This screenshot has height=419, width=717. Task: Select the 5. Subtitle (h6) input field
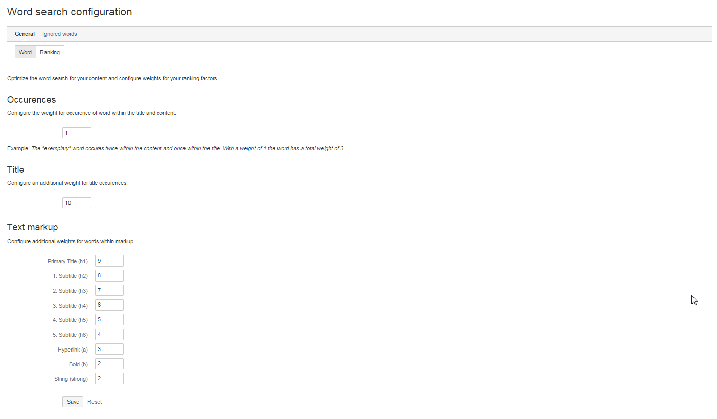point(109,335)
